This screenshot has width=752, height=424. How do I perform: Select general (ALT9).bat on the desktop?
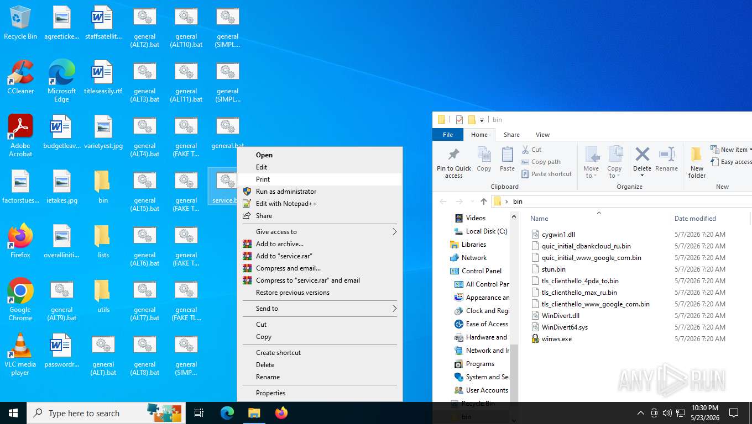(61, 299)
